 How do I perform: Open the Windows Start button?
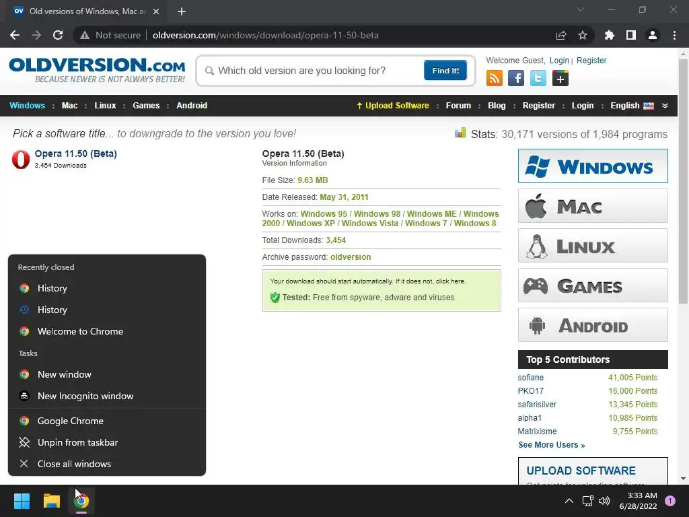click(22, 501)
